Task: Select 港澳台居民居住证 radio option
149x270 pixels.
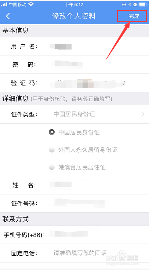Action: click(x=52, y=167)
